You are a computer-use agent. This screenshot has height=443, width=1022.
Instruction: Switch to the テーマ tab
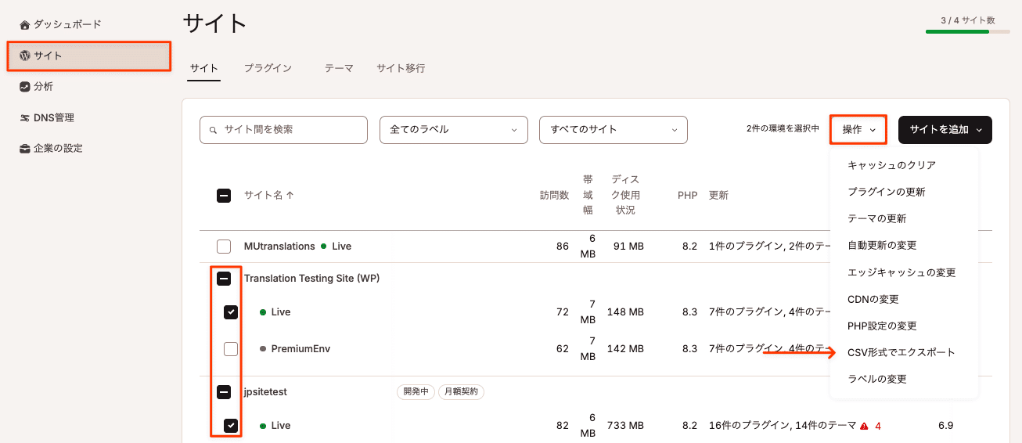point(340,68)
